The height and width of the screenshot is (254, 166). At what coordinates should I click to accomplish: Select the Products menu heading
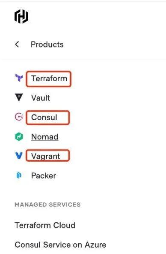[x=47, y=44]
